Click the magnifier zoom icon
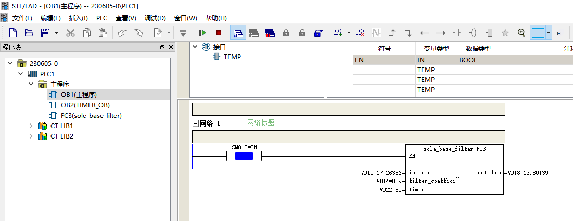 pos(521,33)
